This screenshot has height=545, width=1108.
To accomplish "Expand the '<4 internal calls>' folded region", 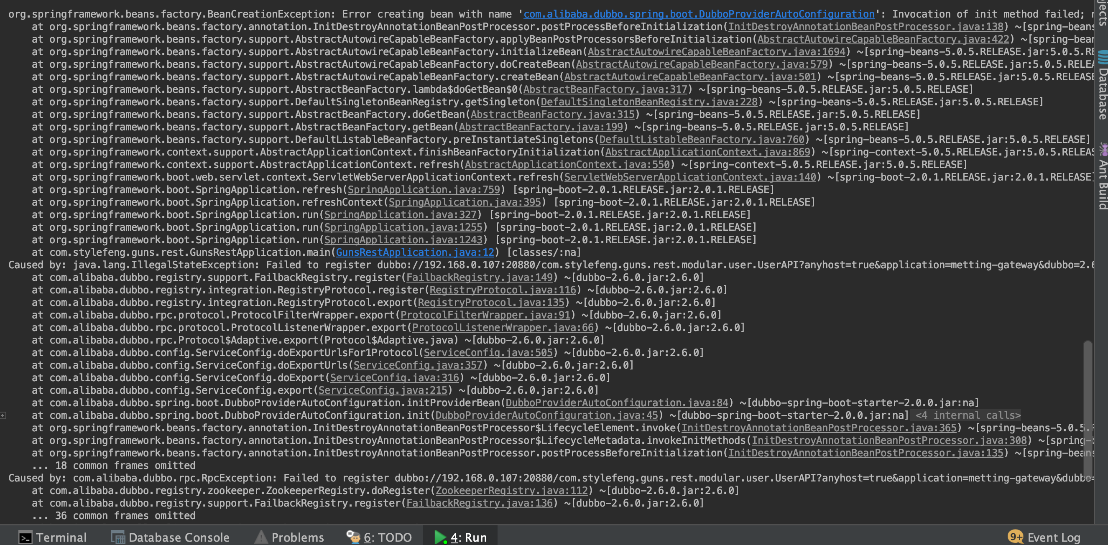I will pyautogui.click(x=968, y=415).
